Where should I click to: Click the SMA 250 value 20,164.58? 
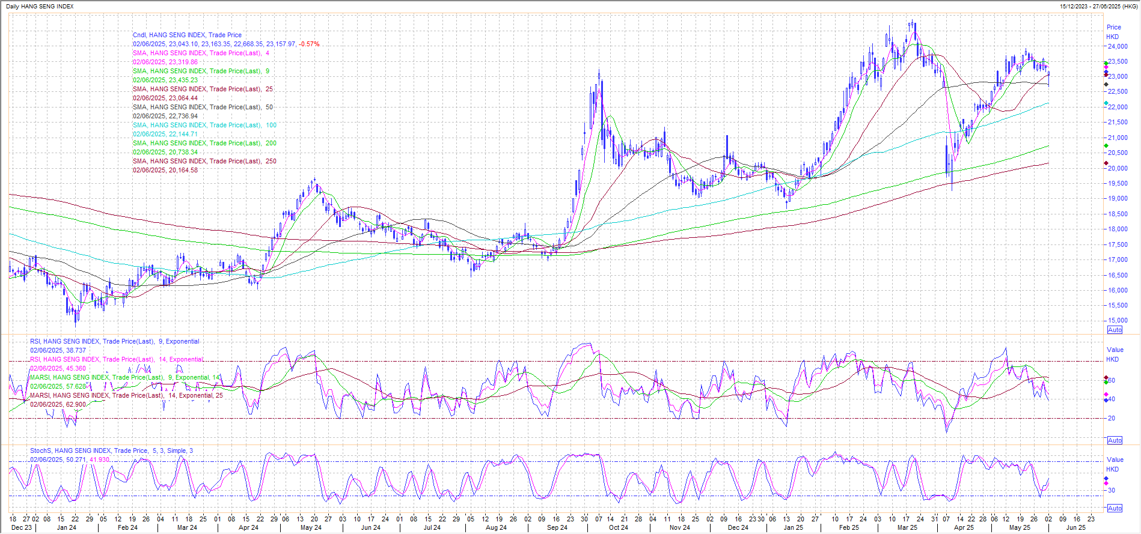165,170
